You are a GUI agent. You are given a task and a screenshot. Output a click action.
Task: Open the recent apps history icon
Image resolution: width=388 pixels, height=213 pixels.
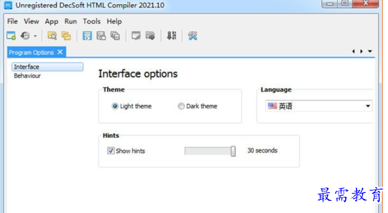25,36
